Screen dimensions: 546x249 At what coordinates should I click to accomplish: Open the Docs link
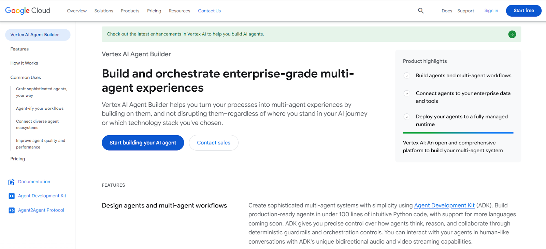[x=447, y=11]
